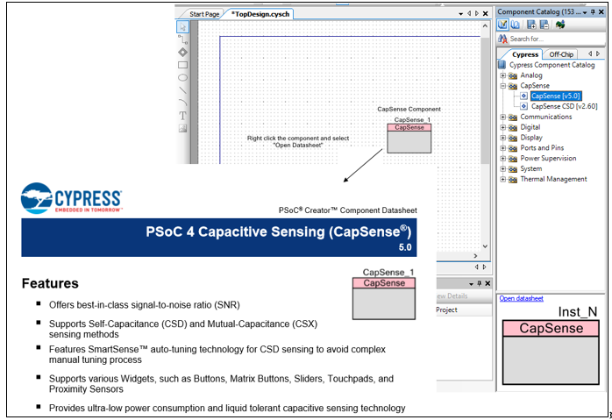Click the Display folder icon

(x=513, y=138)
